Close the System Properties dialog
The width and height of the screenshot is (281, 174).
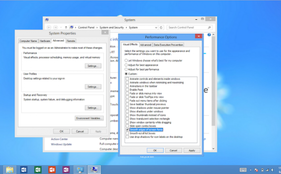point(105,32)
